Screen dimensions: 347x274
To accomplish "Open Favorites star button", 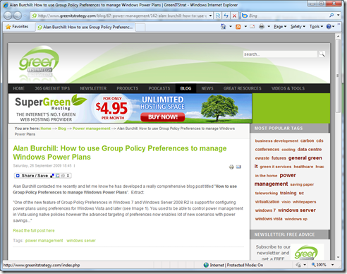I will click(x=17, y=27).
